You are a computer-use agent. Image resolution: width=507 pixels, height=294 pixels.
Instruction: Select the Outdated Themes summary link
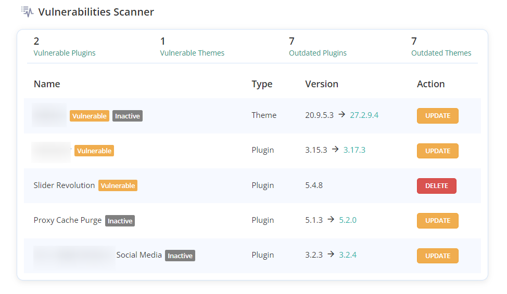point(441,53)
